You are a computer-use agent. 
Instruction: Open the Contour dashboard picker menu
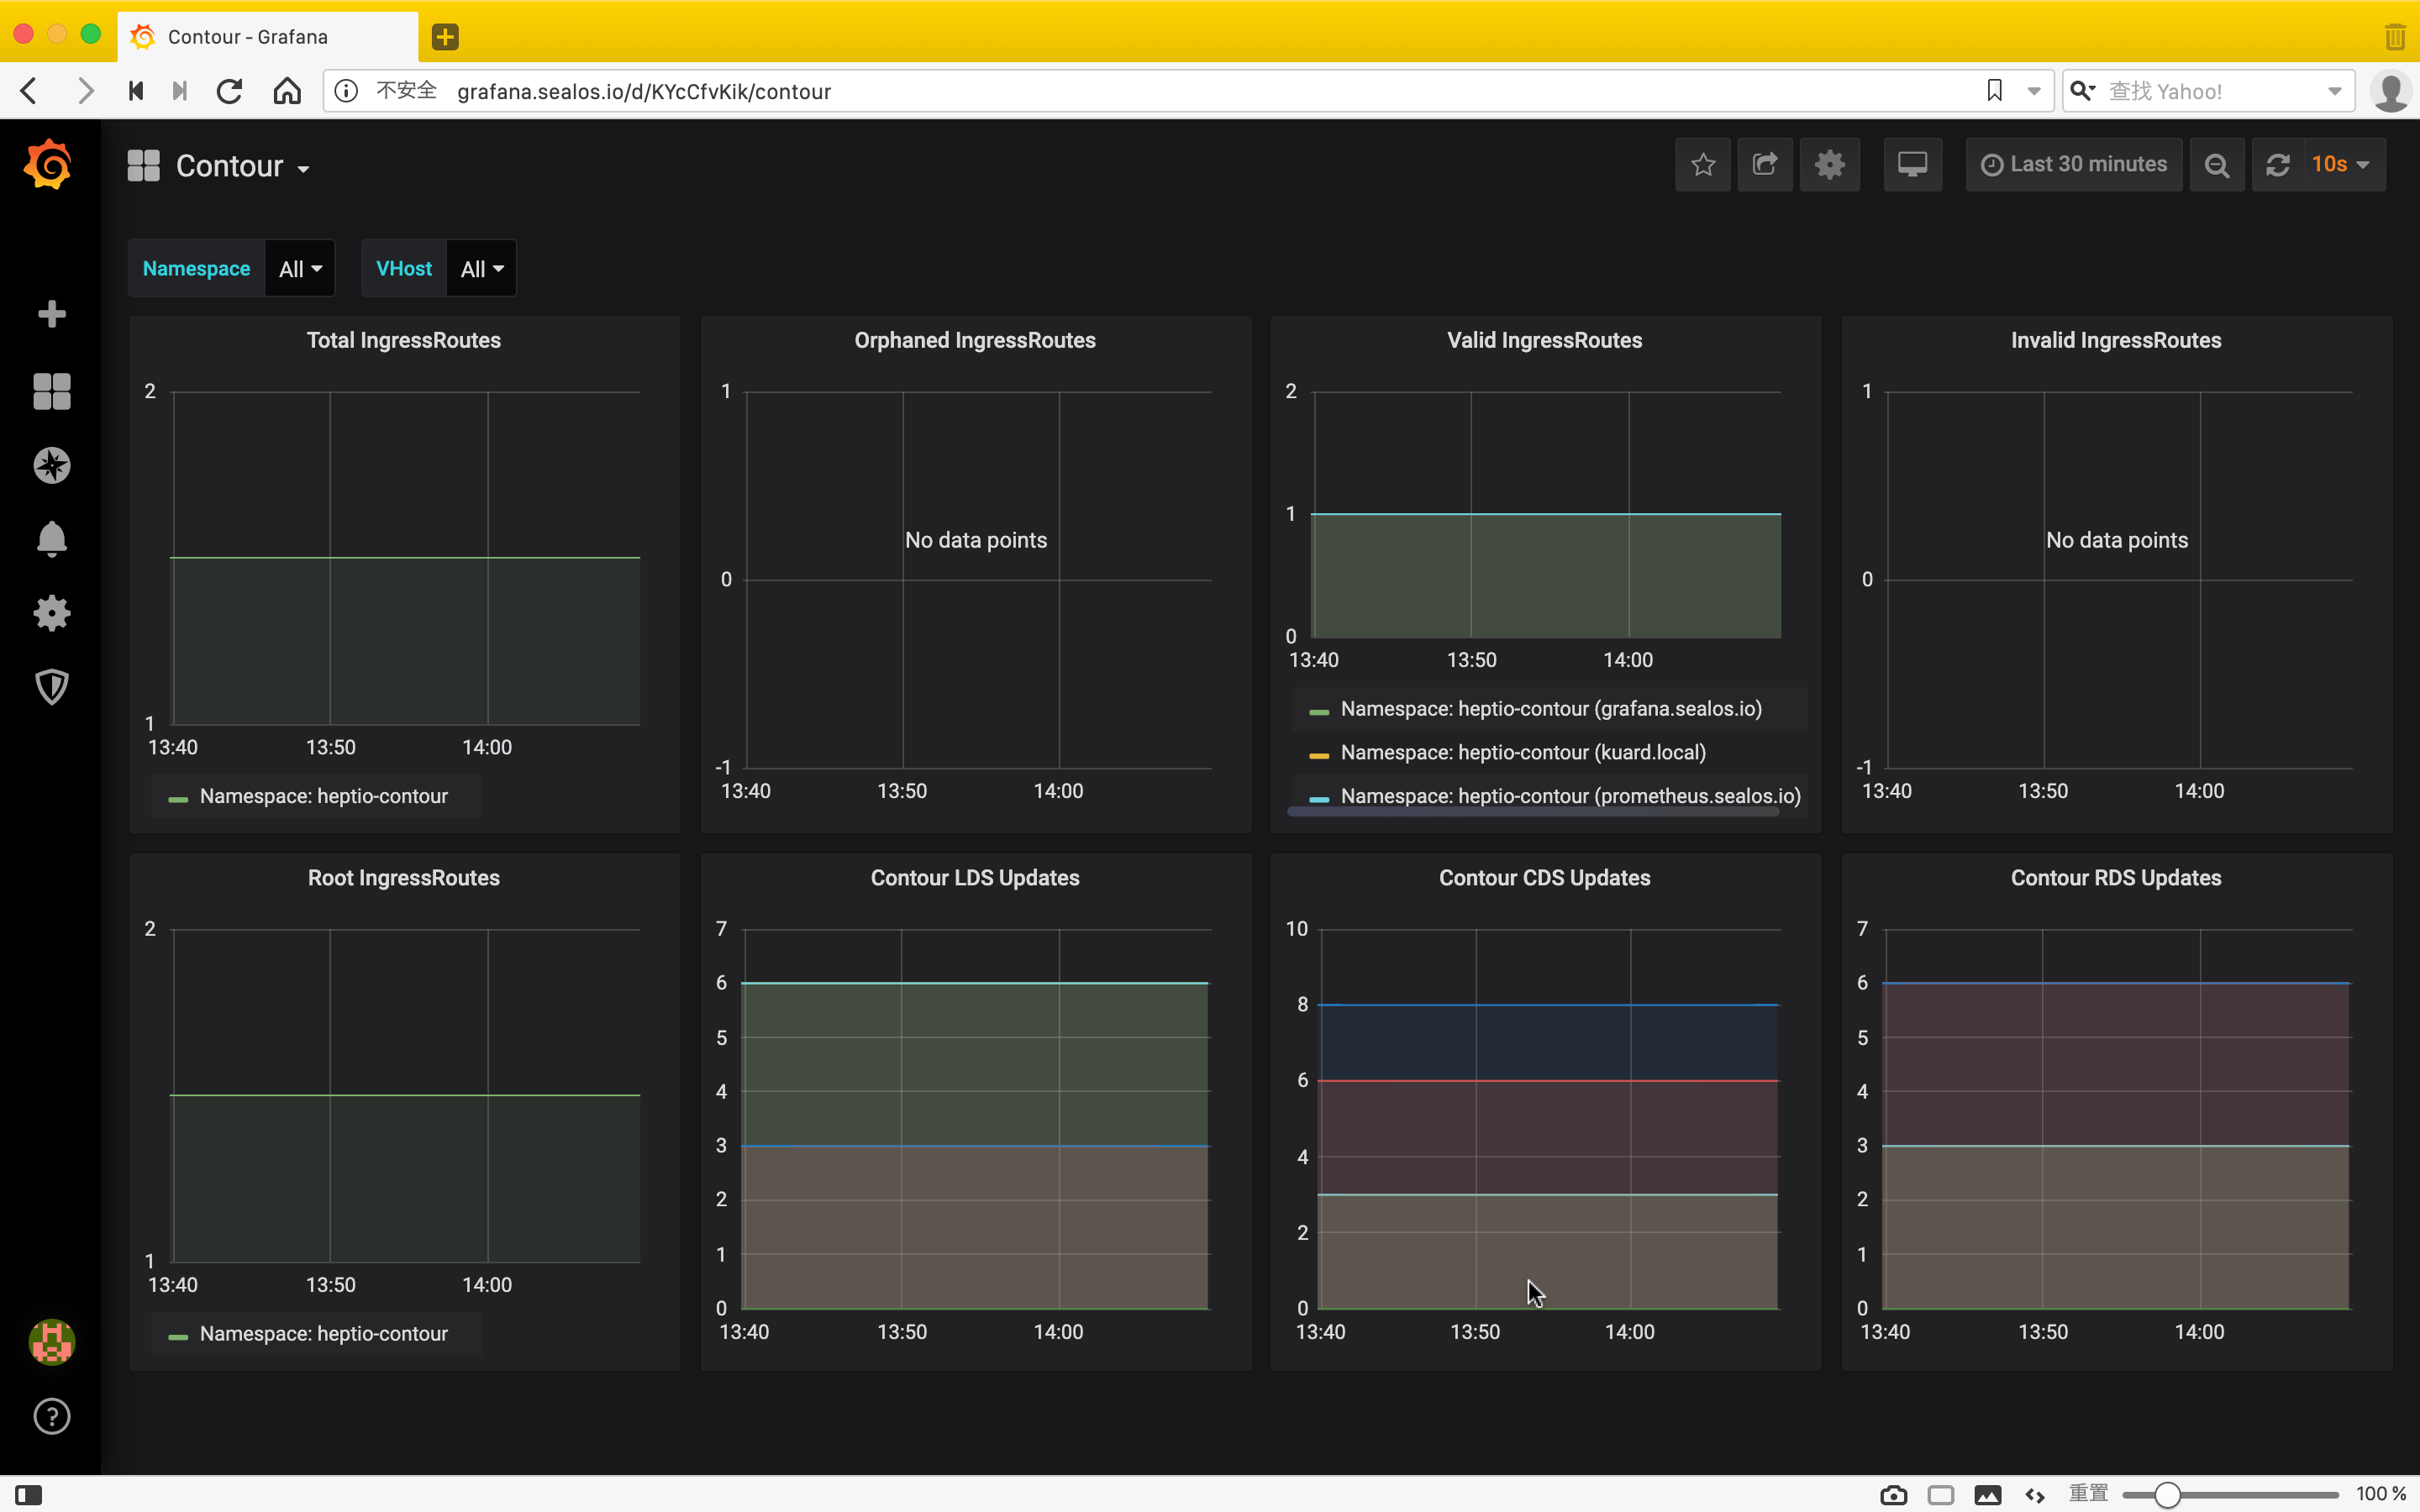[x=242, y=166]
